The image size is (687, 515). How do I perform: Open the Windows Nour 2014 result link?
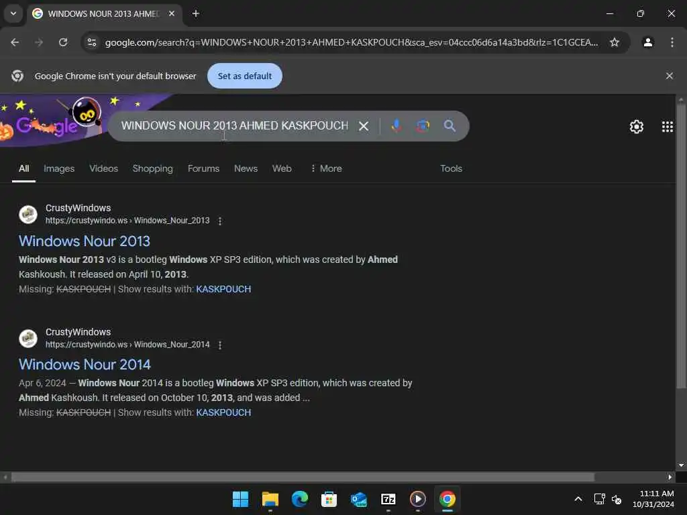coord(85,365)
